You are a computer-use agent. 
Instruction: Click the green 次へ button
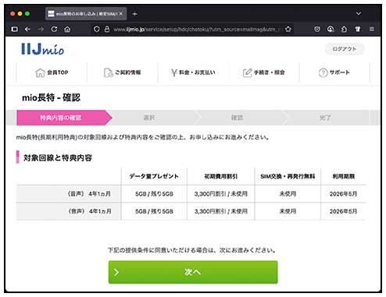(193, 272)
